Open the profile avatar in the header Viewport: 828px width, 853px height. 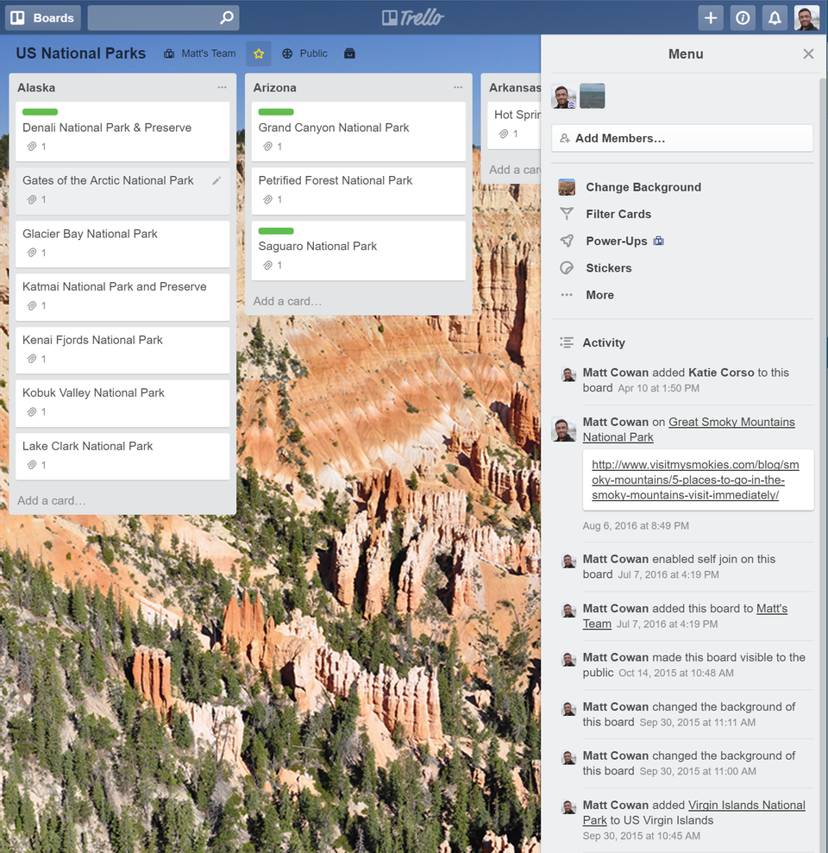(806, 18)
